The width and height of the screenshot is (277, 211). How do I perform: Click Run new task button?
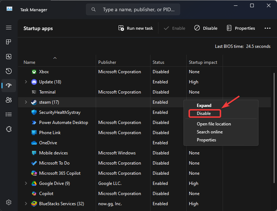pos(136,28)
